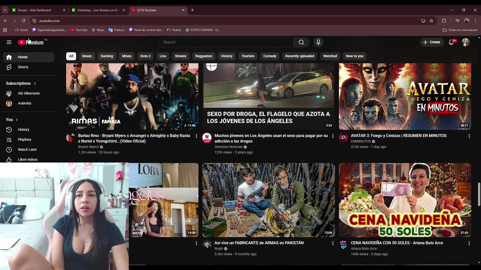The image size is (481, 270).
Task: Switch to Following - Live Streams tab
Action: 98,10
